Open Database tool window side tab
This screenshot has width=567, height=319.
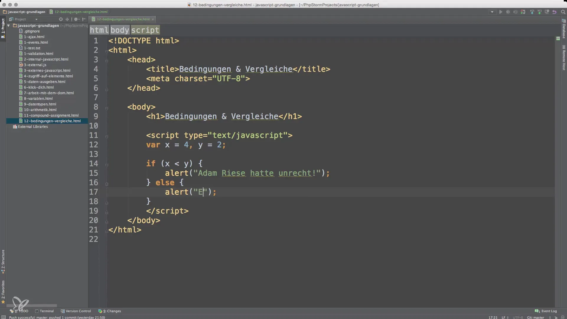pyautogui.click(x=564, y=29)
